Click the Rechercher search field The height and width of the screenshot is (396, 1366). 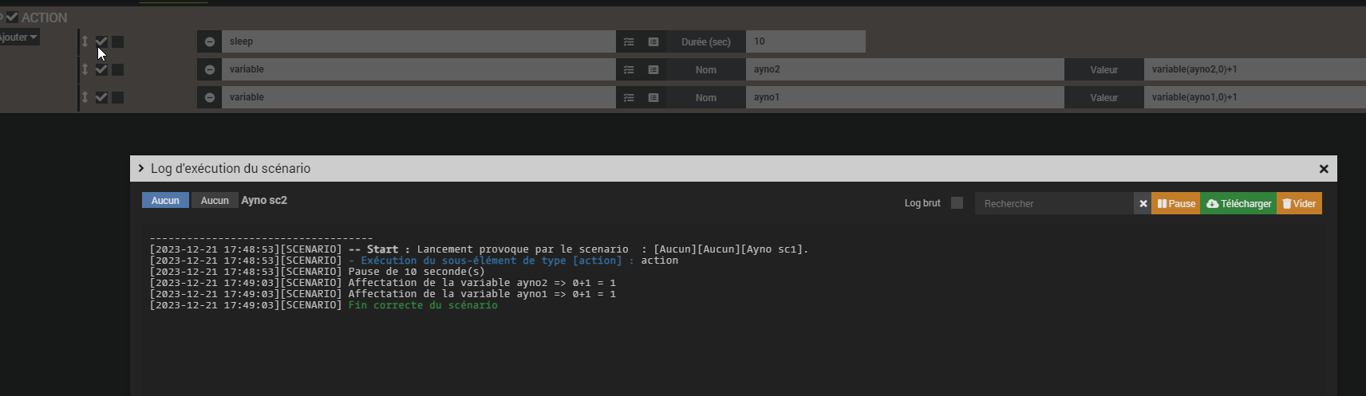(x=1054, y=203)
